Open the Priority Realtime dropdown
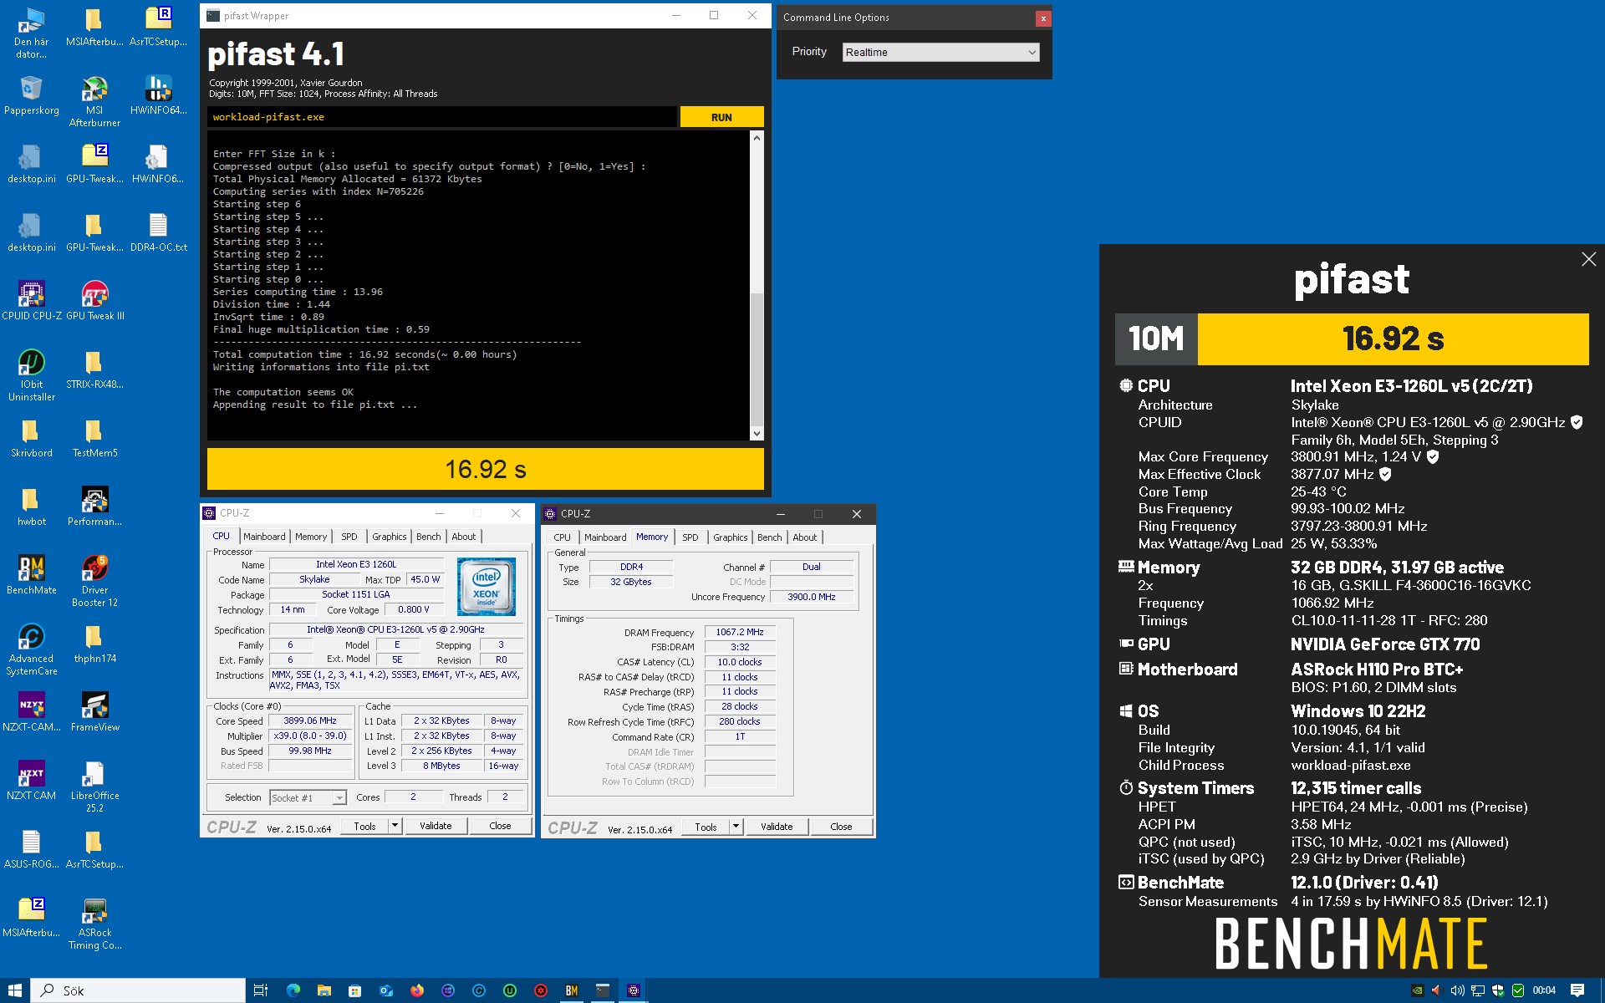1605x1003 pixels. tap(940, 52)
